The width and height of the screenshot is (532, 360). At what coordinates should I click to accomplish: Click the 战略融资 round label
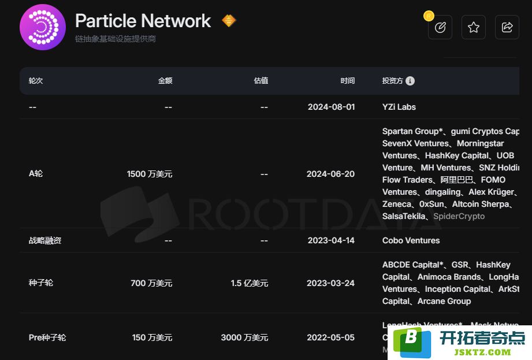click(x=45, y=240)
